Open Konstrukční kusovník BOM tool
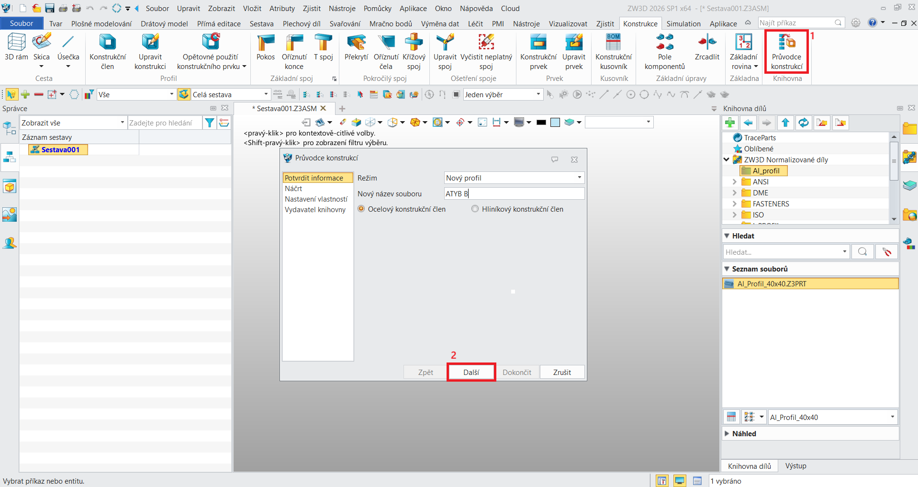The image size is (918, 487). [x=614, y=52]
